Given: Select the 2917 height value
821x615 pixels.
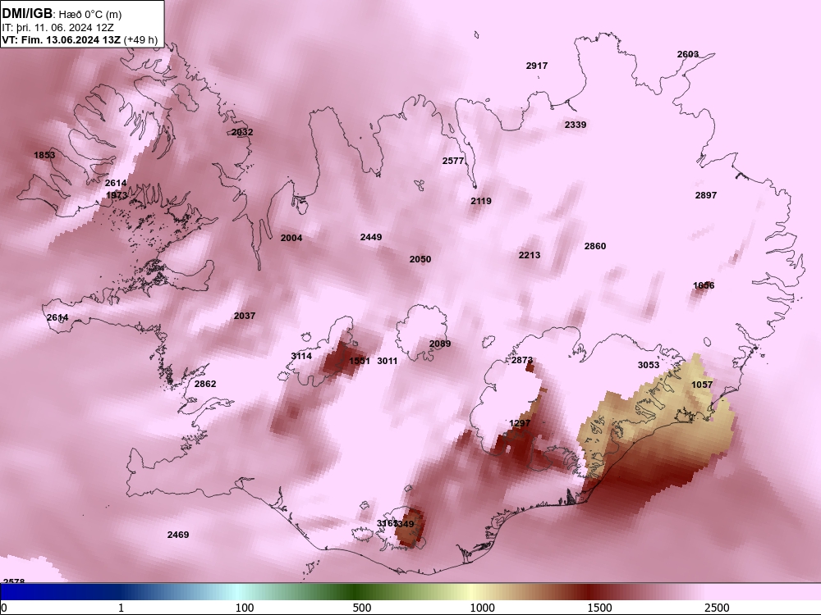Looking at the screenshot, I should click(537, 66).
